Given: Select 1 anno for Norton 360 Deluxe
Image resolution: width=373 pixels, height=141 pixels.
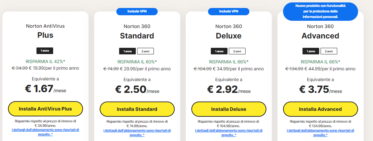Looking at the screenshot, I should click(219, 51).
